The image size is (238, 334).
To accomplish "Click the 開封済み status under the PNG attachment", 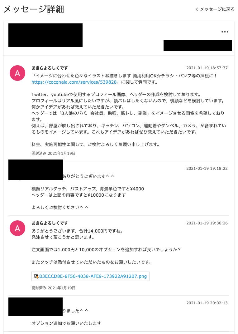I will click(53, 288).
